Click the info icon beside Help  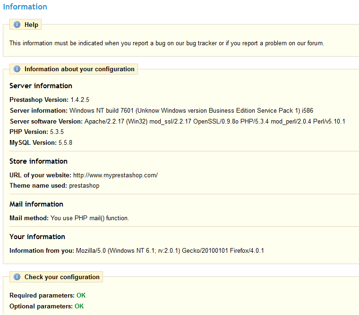click(17, 25)
